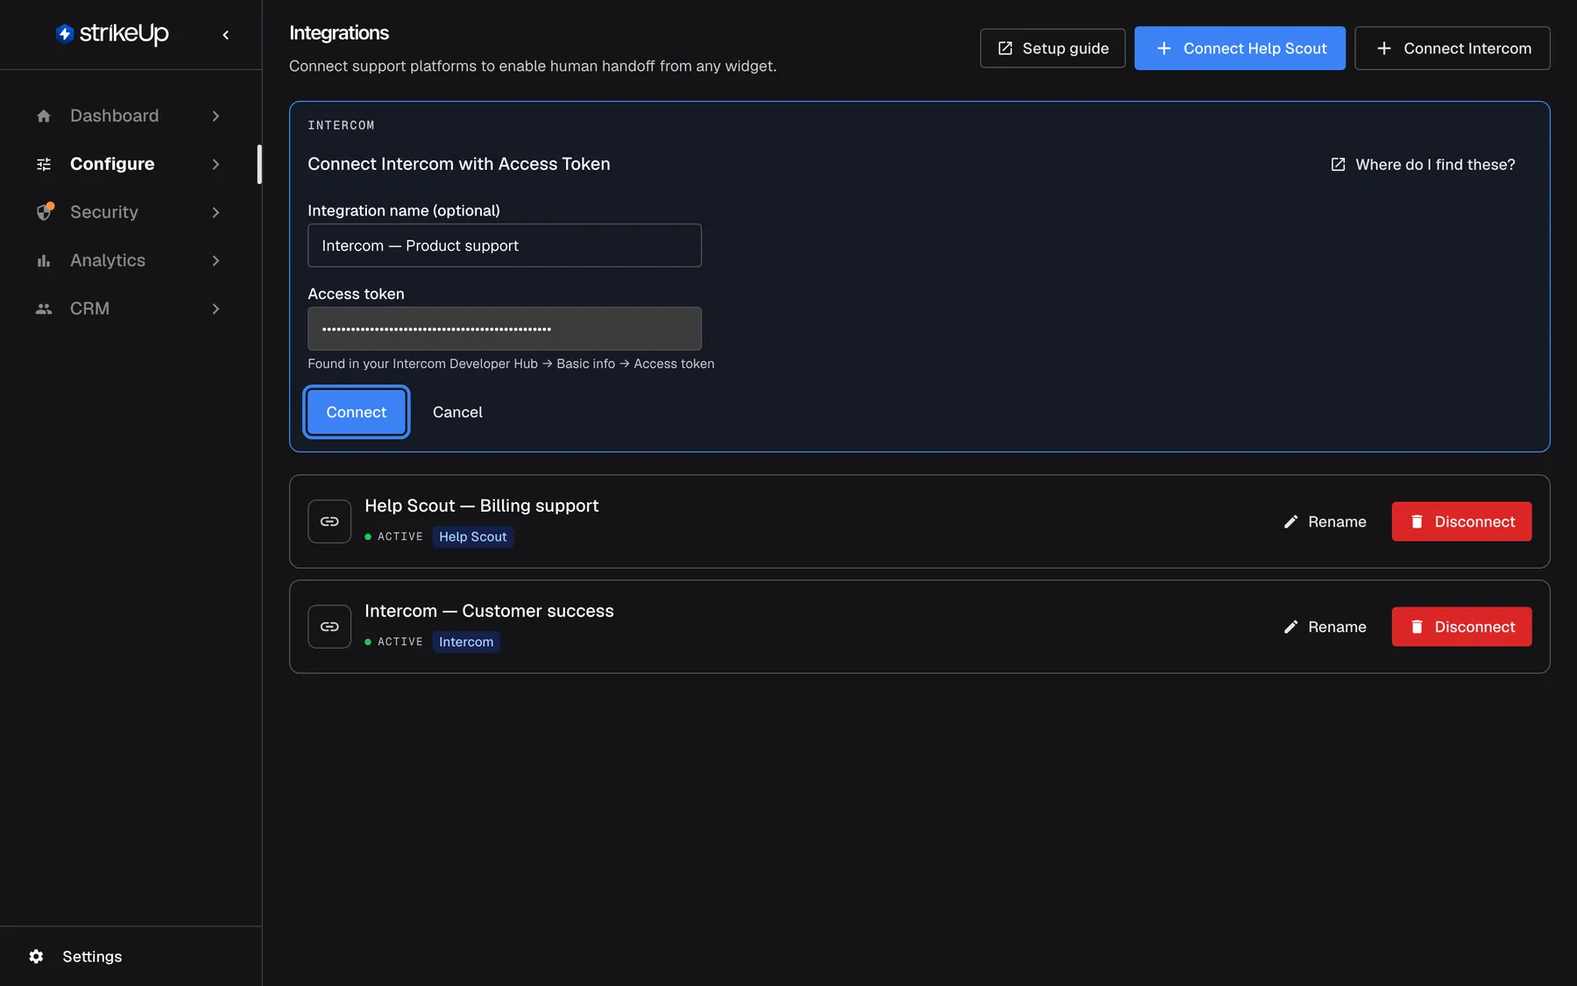
Task: Click the pencil icon on the Help Scout row
Action: click(1291, 521)
